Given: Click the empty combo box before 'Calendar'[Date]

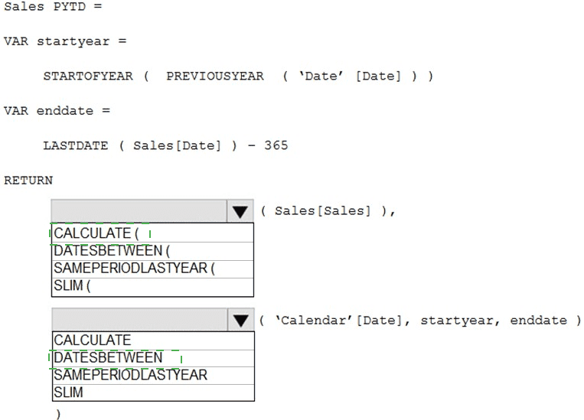Looking at the screenshot, I should click(x=139, y=321).
